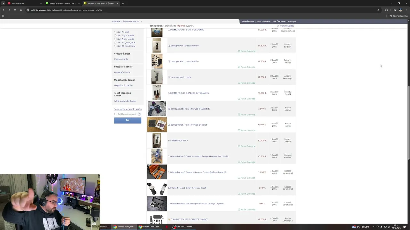Filter by Videolu ilanlar link
The width and height of the screenshot is (410, 230).
click(121, 59)
